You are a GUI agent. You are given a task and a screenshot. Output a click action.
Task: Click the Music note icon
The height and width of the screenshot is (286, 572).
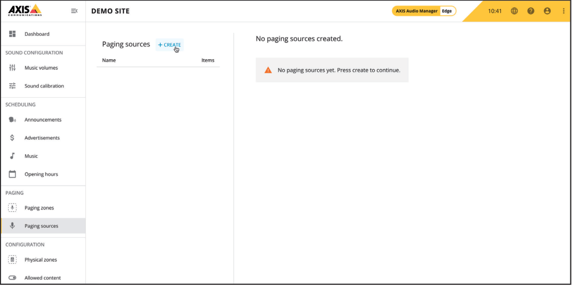click(x=13, y=156)
